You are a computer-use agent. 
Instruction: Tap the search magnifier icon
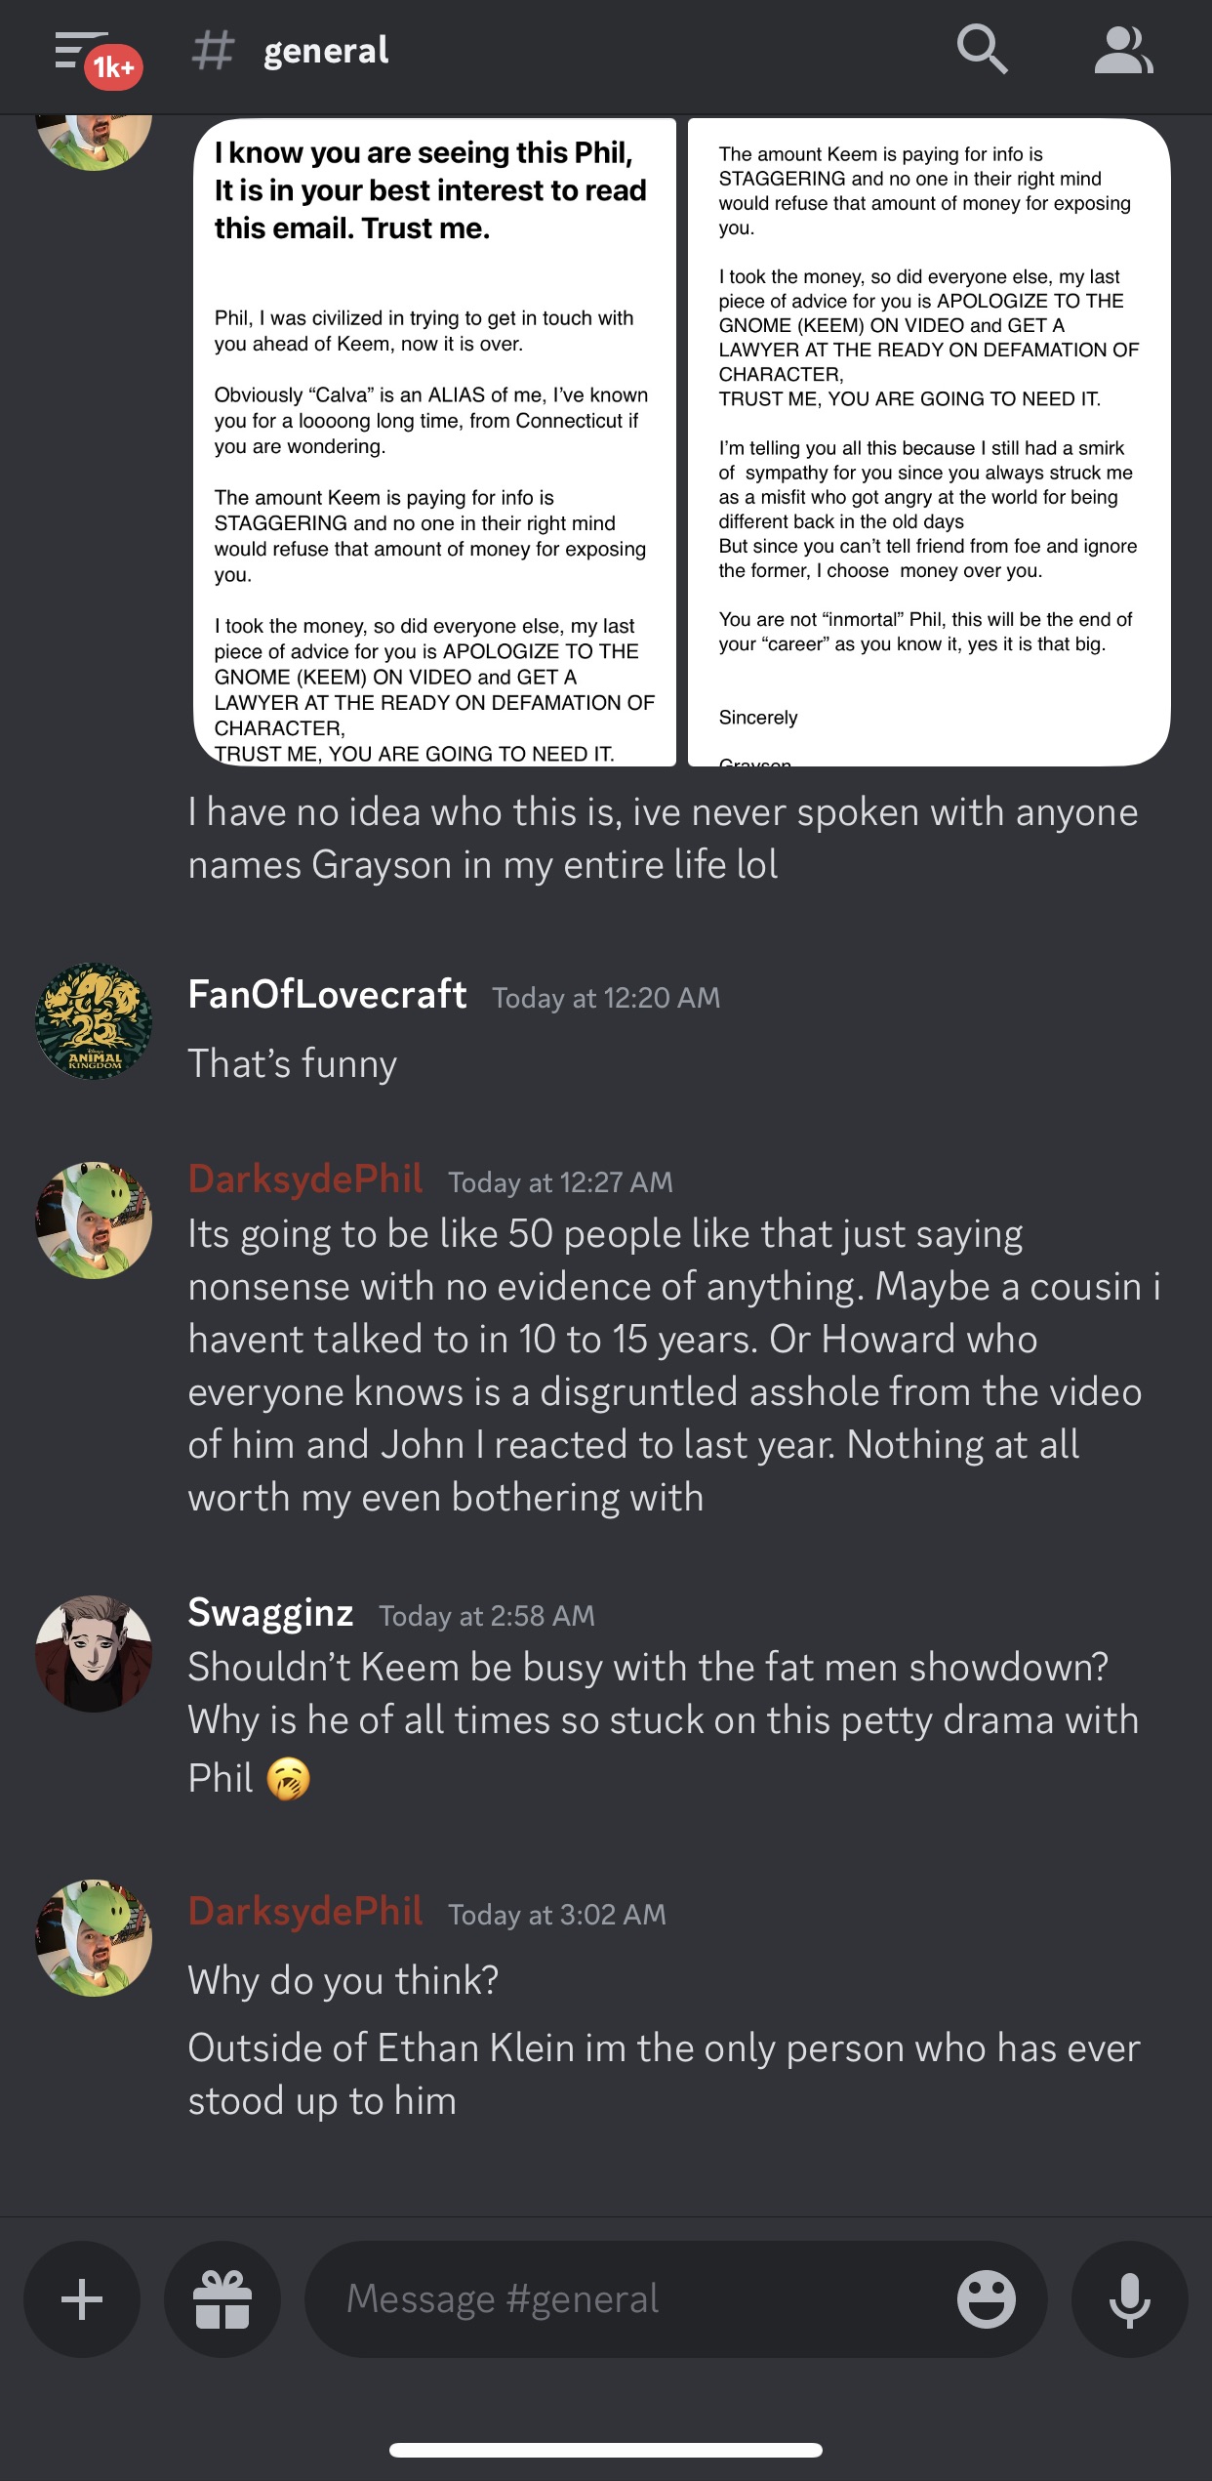click(x=982, y=50)
